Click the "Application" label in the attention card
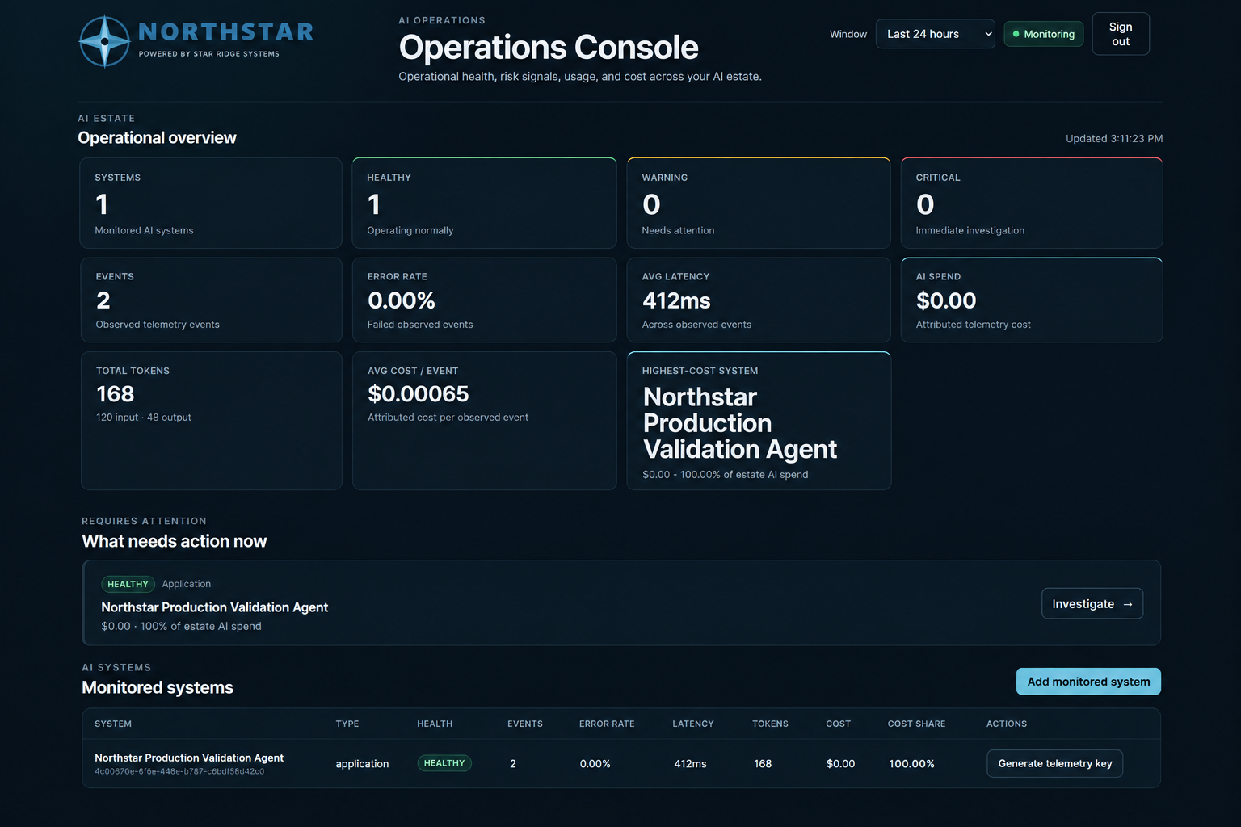Screen dimensions: 1241x827 (186, 584)
